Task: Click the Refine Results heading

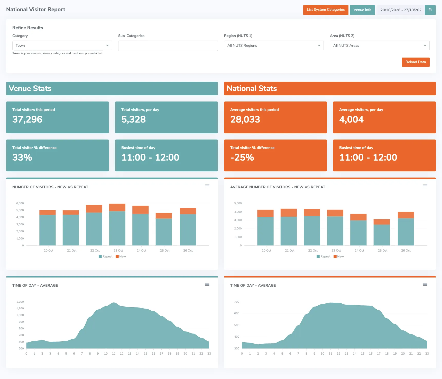Action: tap(27, 28)
